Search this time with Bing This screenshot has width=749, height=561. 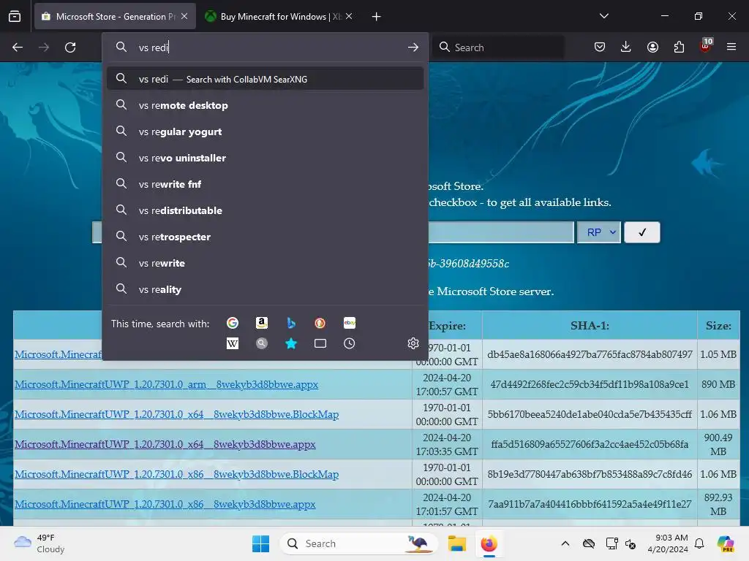click(290, 323)
